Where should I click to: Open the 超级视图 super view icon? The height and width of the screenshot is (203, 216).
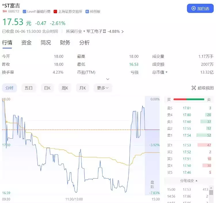[194, 88]
